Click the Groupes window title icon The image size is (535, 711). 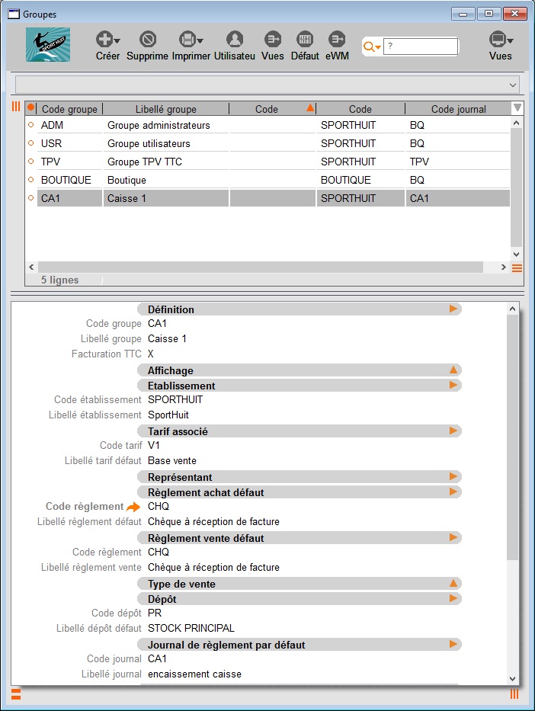[14, 14]
